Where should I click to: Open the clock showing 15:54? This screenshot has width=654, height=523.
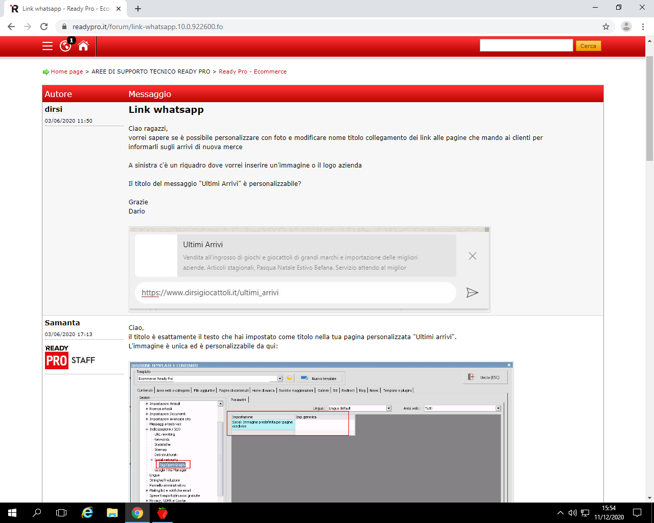[609, 513]
